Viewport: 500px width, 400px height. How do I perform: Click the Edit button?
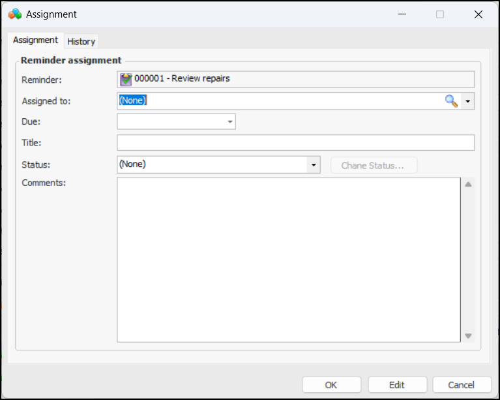coord(397,385)
